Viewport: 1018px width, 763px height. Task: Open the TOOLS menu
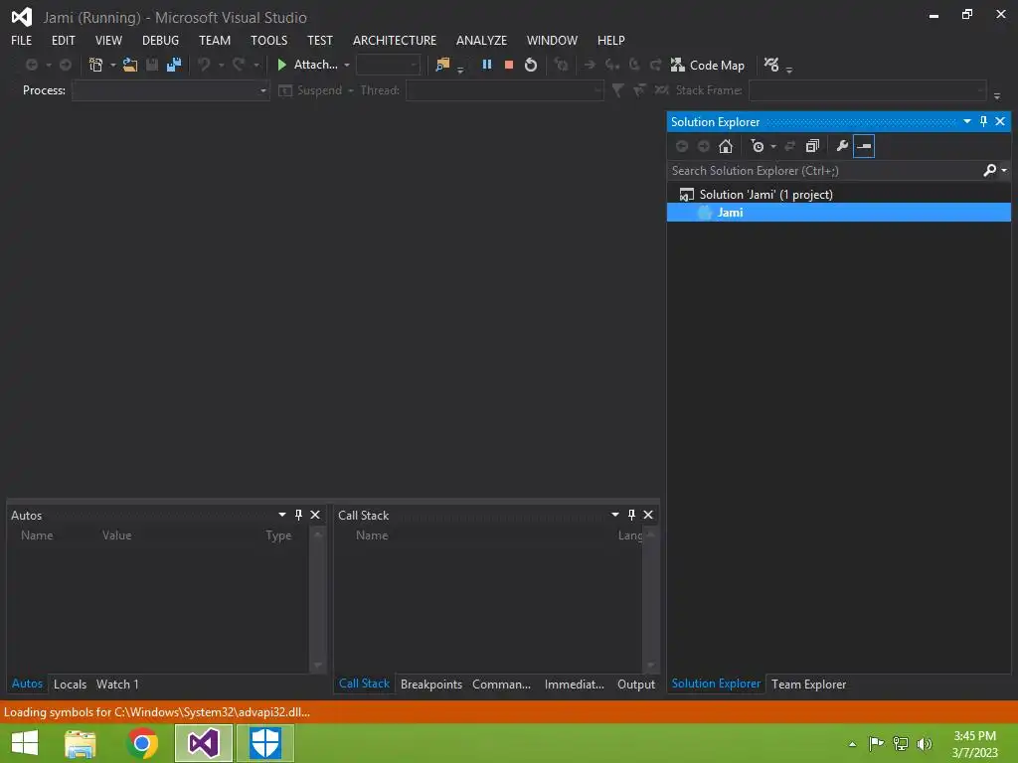(268, 40)
